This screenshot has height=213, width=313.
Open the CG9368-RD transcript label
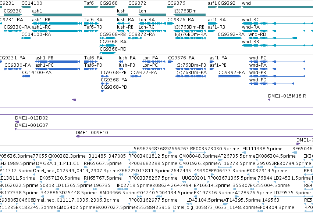113,49
